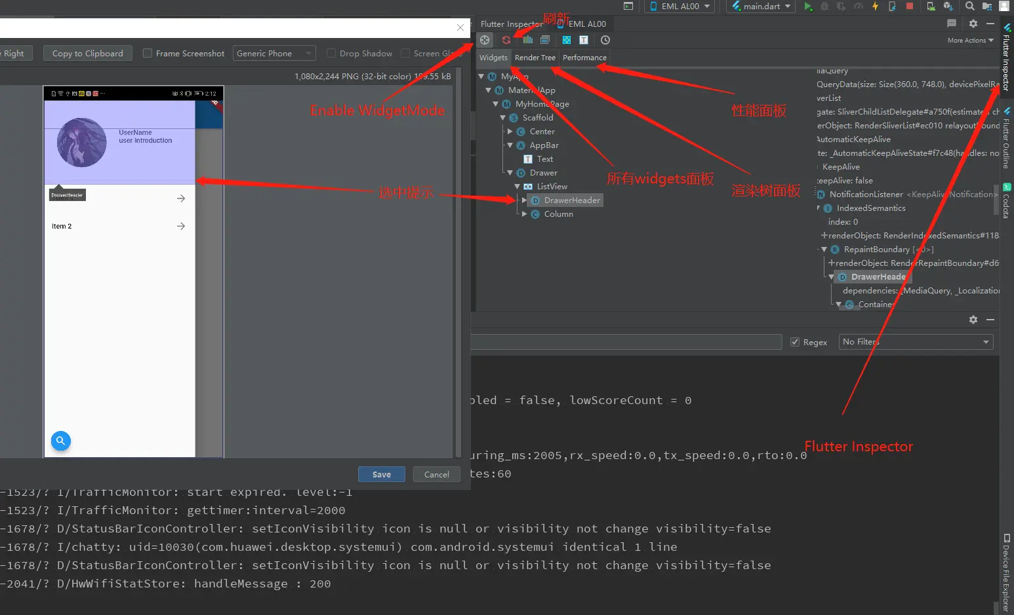Open the Logcat panel settings gear

point(973,320)
